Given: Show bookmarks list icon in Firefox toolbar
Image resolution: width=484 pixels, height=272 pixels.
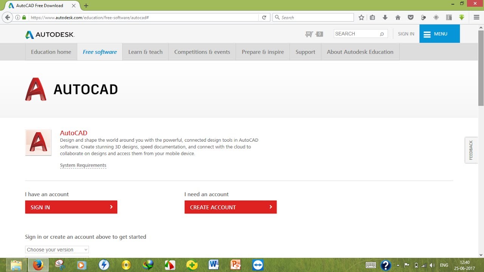Looking at the screenshot, I should [x=372, y=17].
